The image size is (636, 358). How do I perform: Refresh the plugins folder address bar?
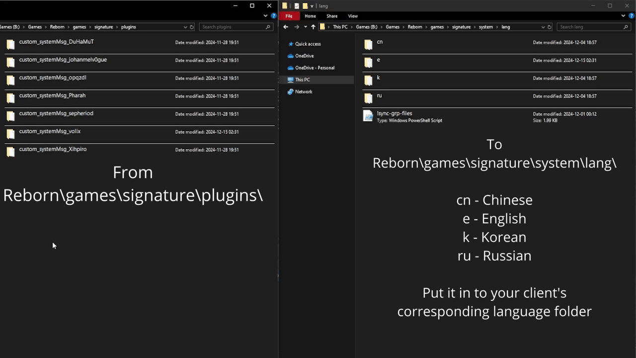(192, 27)
